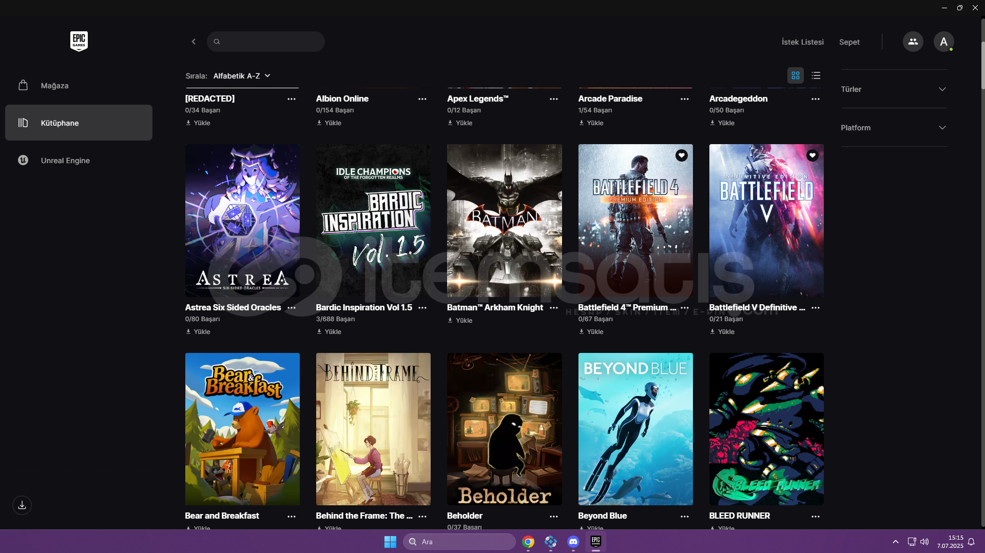Screen dimensions: 985x553
Task: Open options menu for Battlefield 4 Premium
Action: point(684,307)
